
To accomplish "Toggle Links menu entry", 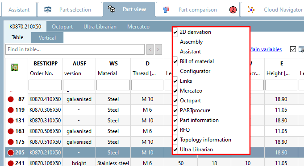I will [211, 81].
